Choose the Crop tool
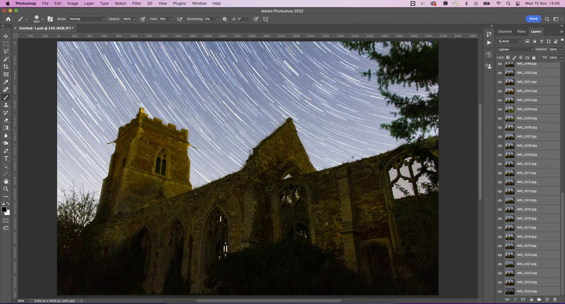Viewport: 565px width, 304px height. pyautogui.click(x=6, y=66)
